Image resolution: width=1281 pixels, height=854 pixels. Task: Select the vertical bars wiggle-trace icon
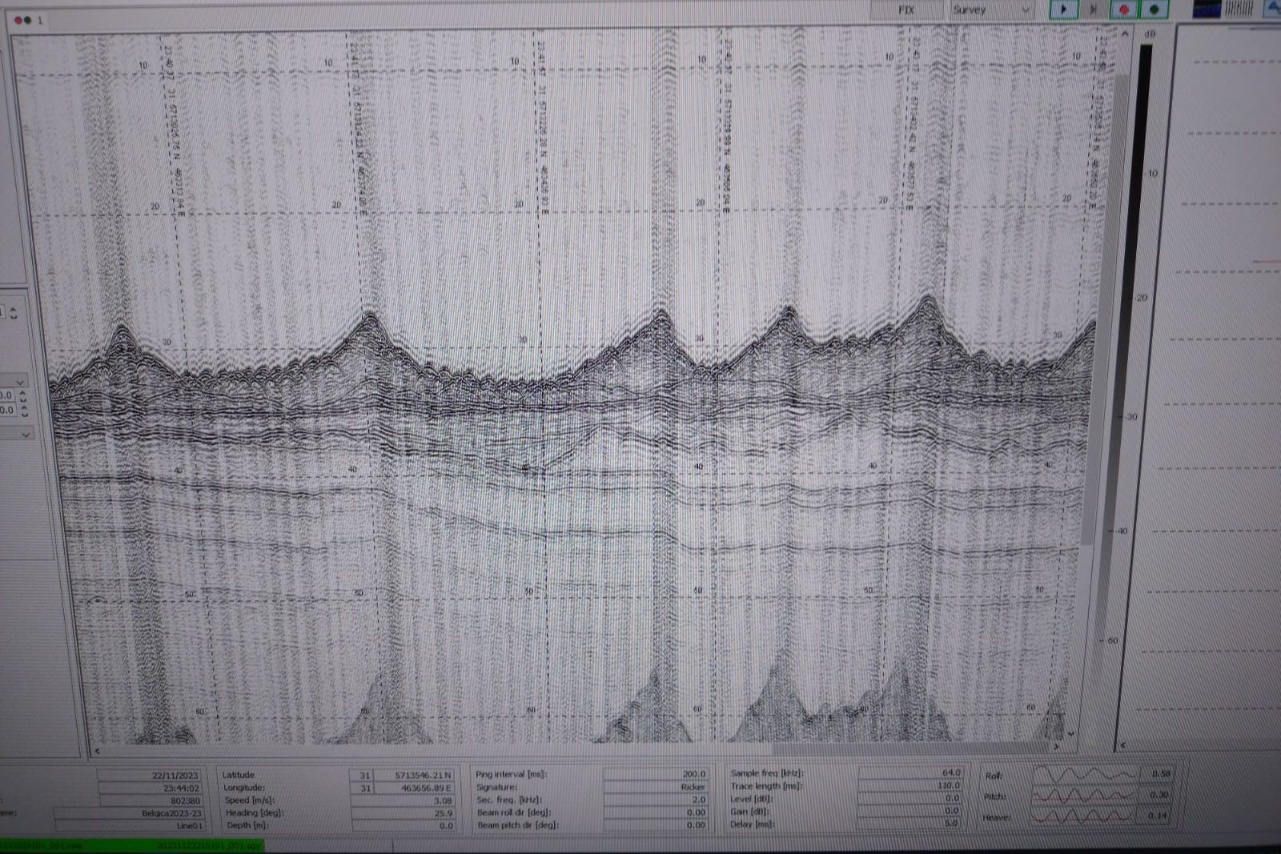[1238, 9]
